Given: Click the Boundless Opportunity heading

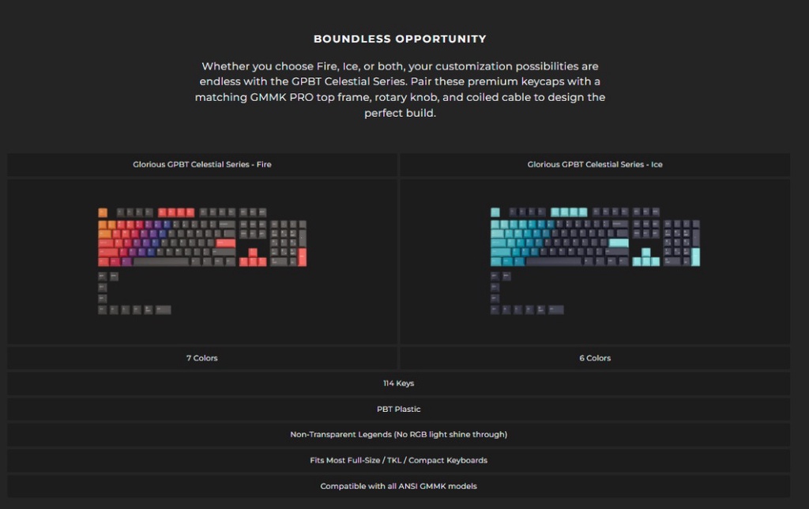Looking at the screenshot, I should pos(400,39).
